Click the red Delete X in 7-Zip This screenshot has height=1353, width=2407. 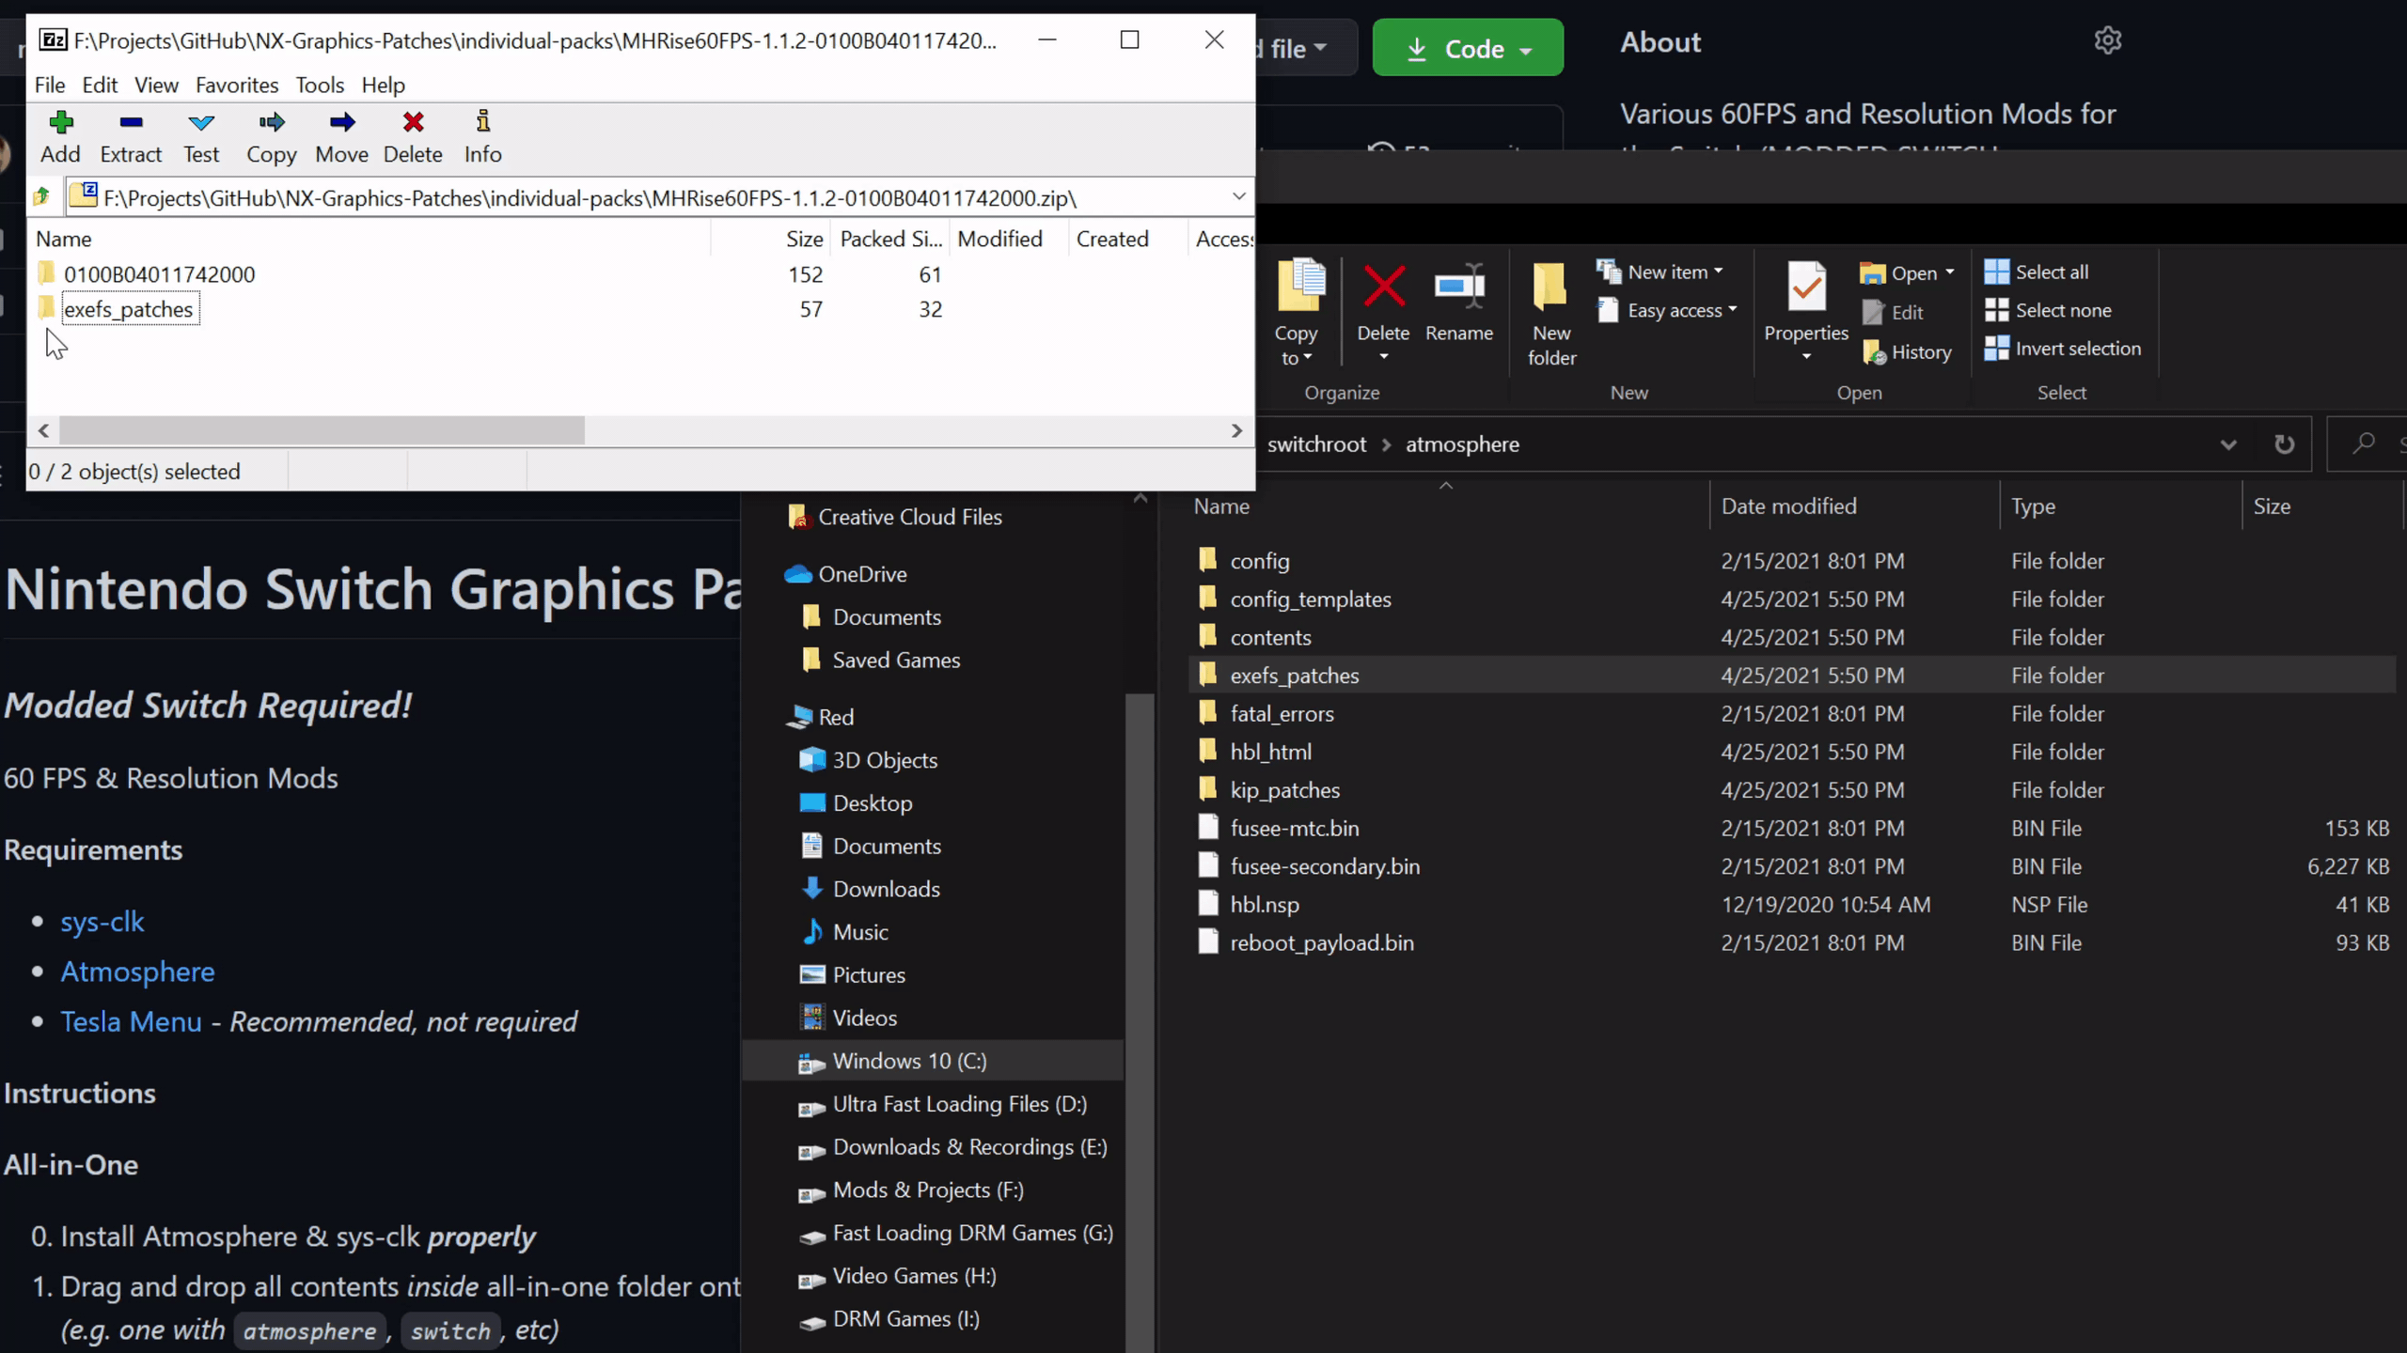coord(413,122)
